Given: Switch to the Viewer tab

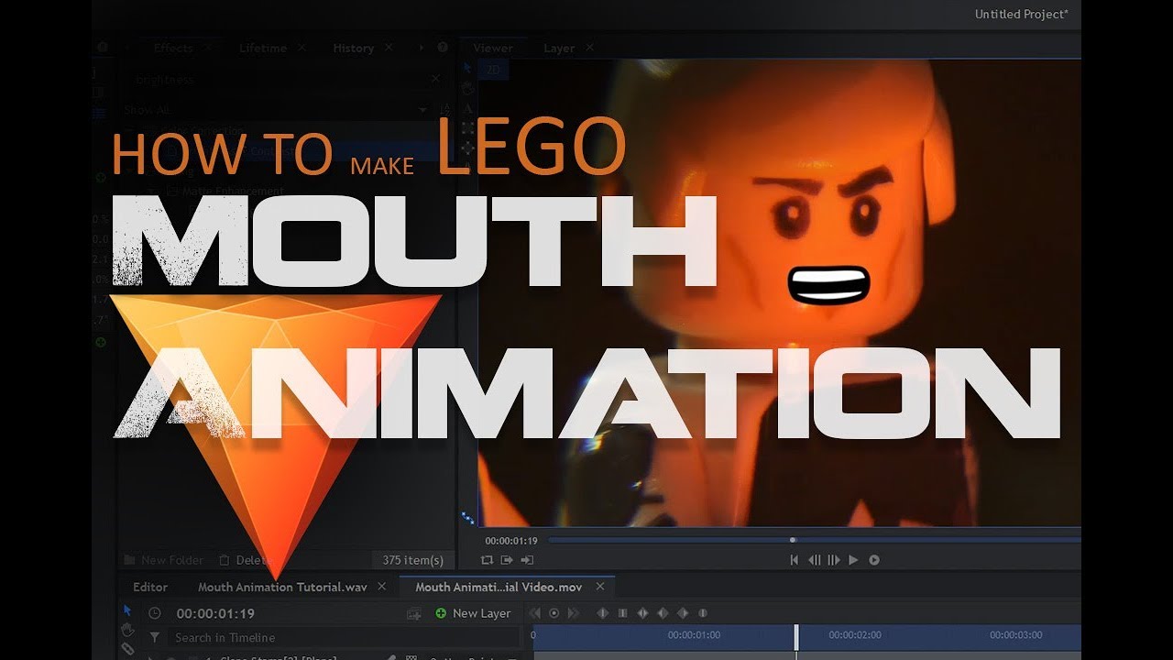Looking at the screenshot, I should coord(493,49).
